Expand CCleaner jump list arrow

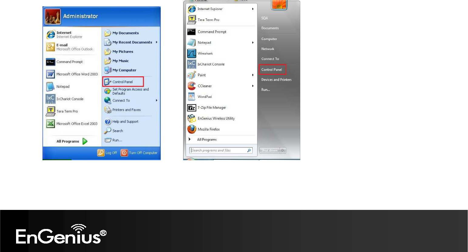(253, 86)
